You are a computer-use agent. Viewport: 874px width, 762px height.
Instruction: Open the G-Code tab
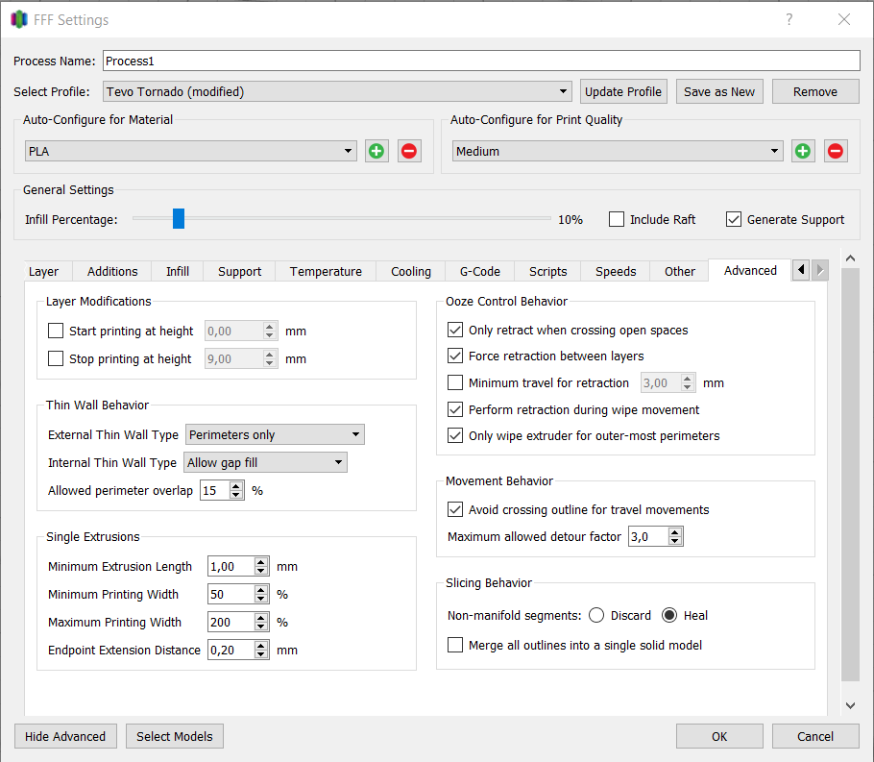tap(480, 272)
